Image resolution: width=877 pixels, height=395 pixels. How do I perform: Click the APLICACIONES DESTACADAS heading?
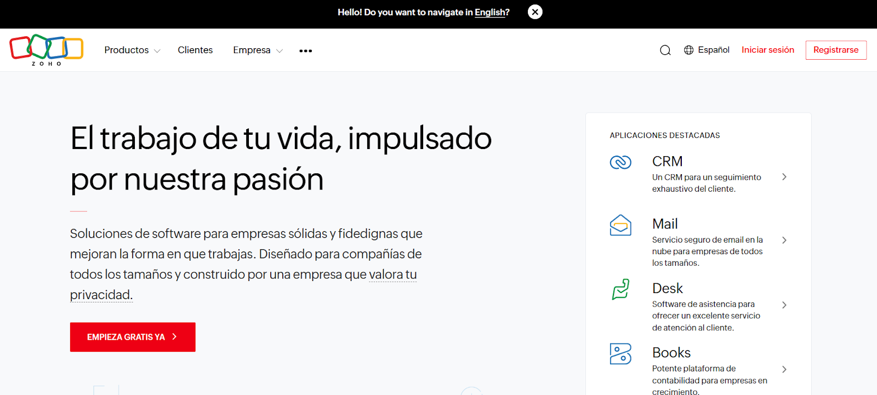[665, 135]
